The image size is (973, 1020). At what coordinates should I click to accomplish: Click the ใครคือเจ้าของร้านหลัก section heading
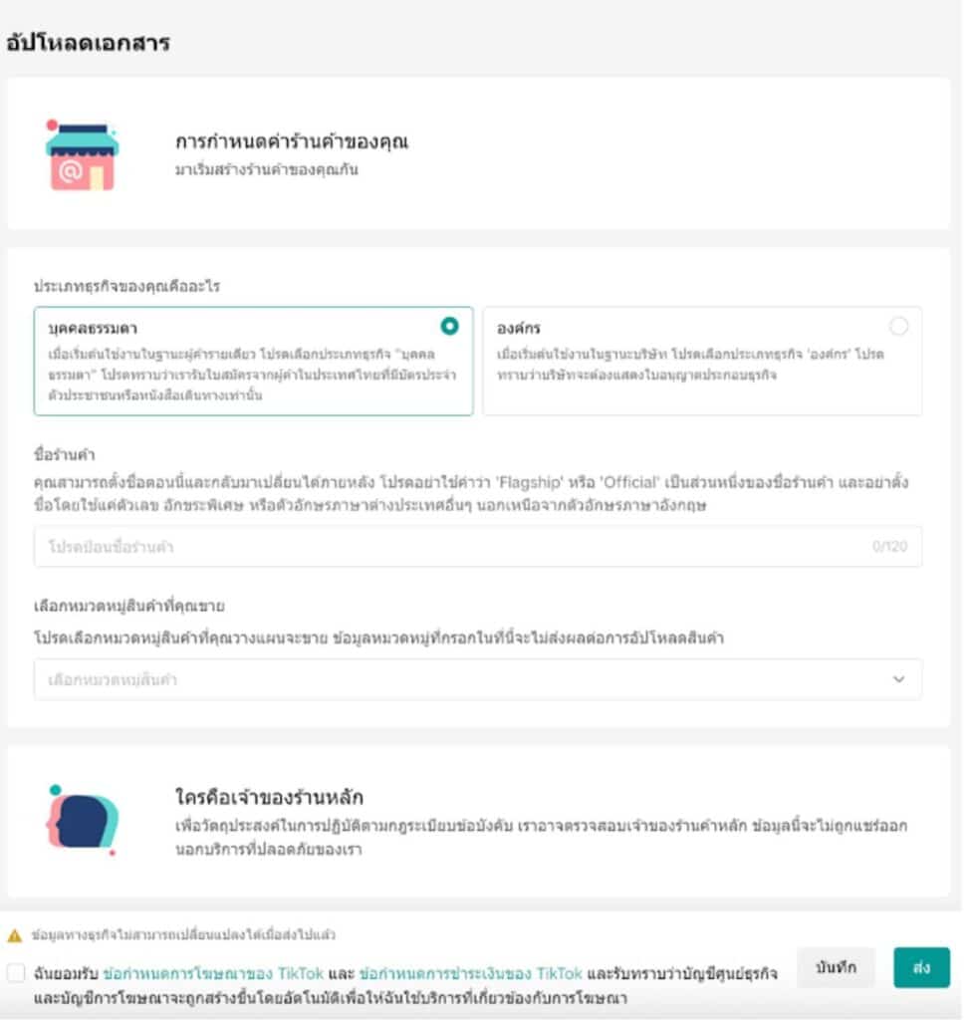tap(269, 797)
